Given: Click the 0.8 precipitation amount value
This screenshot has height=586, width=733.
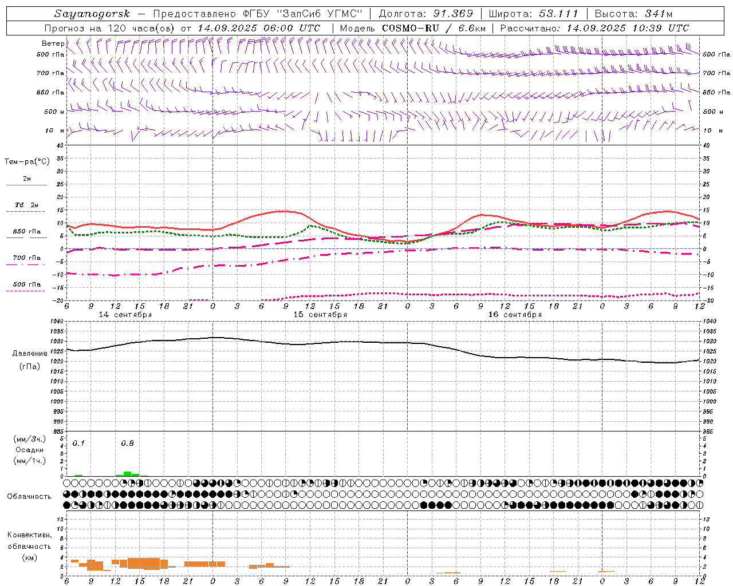Looking at the screenshot, I should (x=127, y=444).
